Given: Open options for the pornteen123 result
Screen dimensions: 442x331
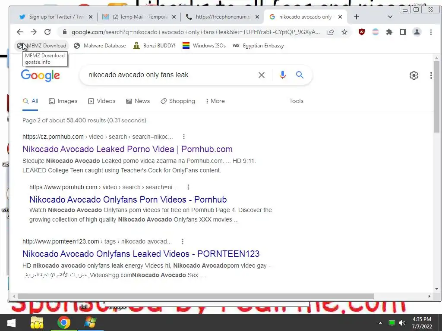Looking at the screenshot, I should click(x=183, y=241).
